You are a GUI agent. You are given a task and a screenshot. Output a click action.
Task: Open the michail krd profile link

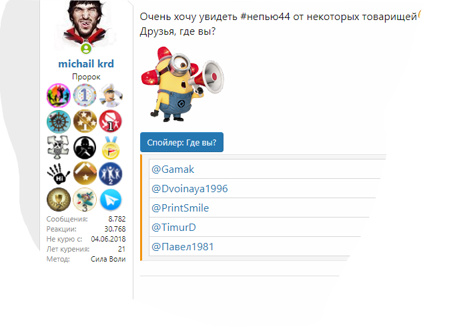point(86,64)
